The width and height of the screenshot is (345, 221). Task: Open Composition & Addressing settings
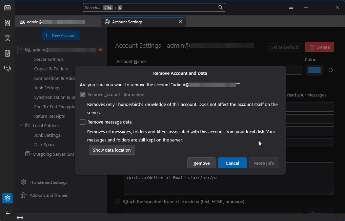pyautogui.click(x=54, y=78)
